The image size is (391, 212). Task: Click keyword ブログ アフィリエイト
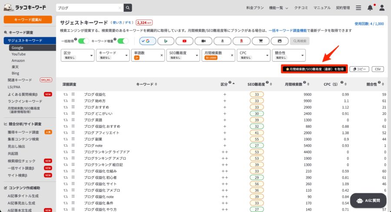click(101, 133)
